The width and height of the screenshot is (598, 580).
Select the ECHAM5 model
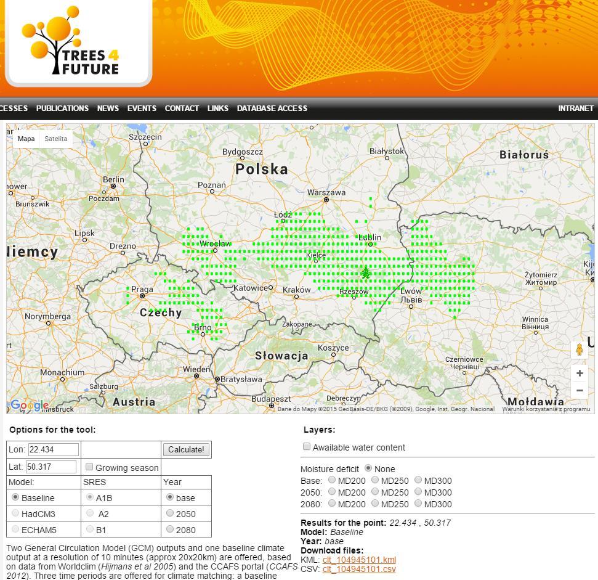click(15, 529)
